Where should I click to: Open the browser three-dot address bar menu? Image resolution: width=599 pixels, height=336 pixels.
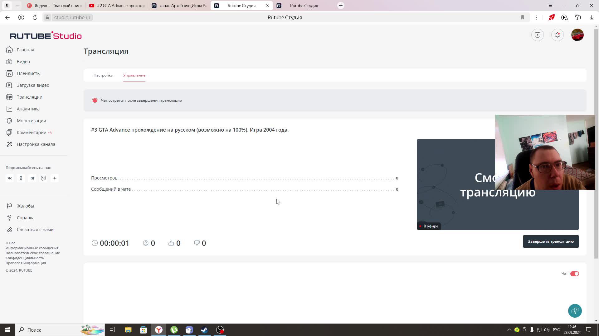pyautogui.click(x=536, y=17)
